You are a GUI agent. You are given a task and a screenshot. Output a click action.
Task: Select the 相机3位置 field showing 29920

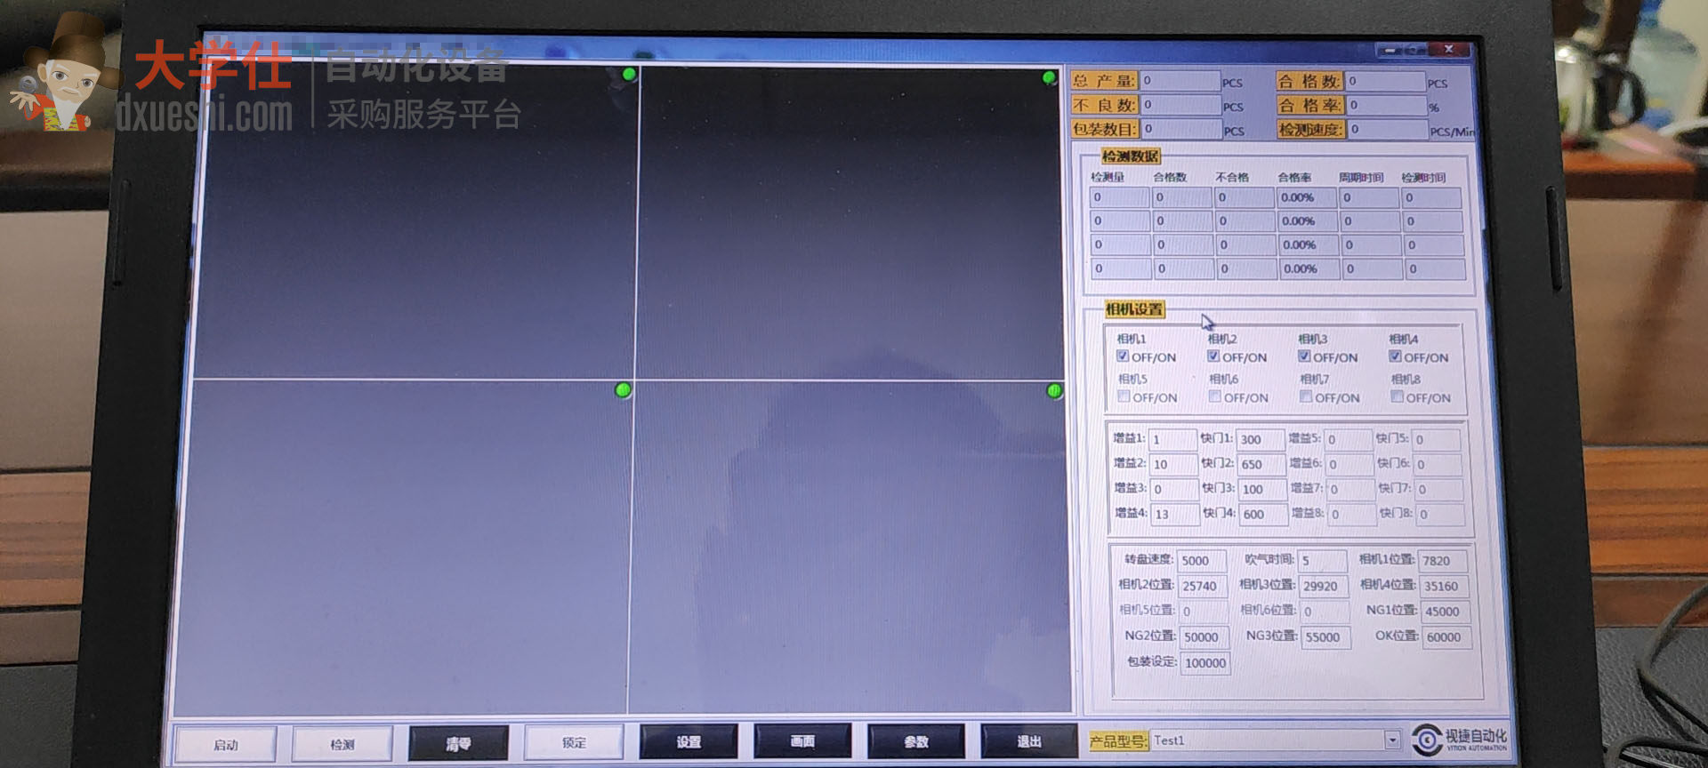click(1325, 586)
